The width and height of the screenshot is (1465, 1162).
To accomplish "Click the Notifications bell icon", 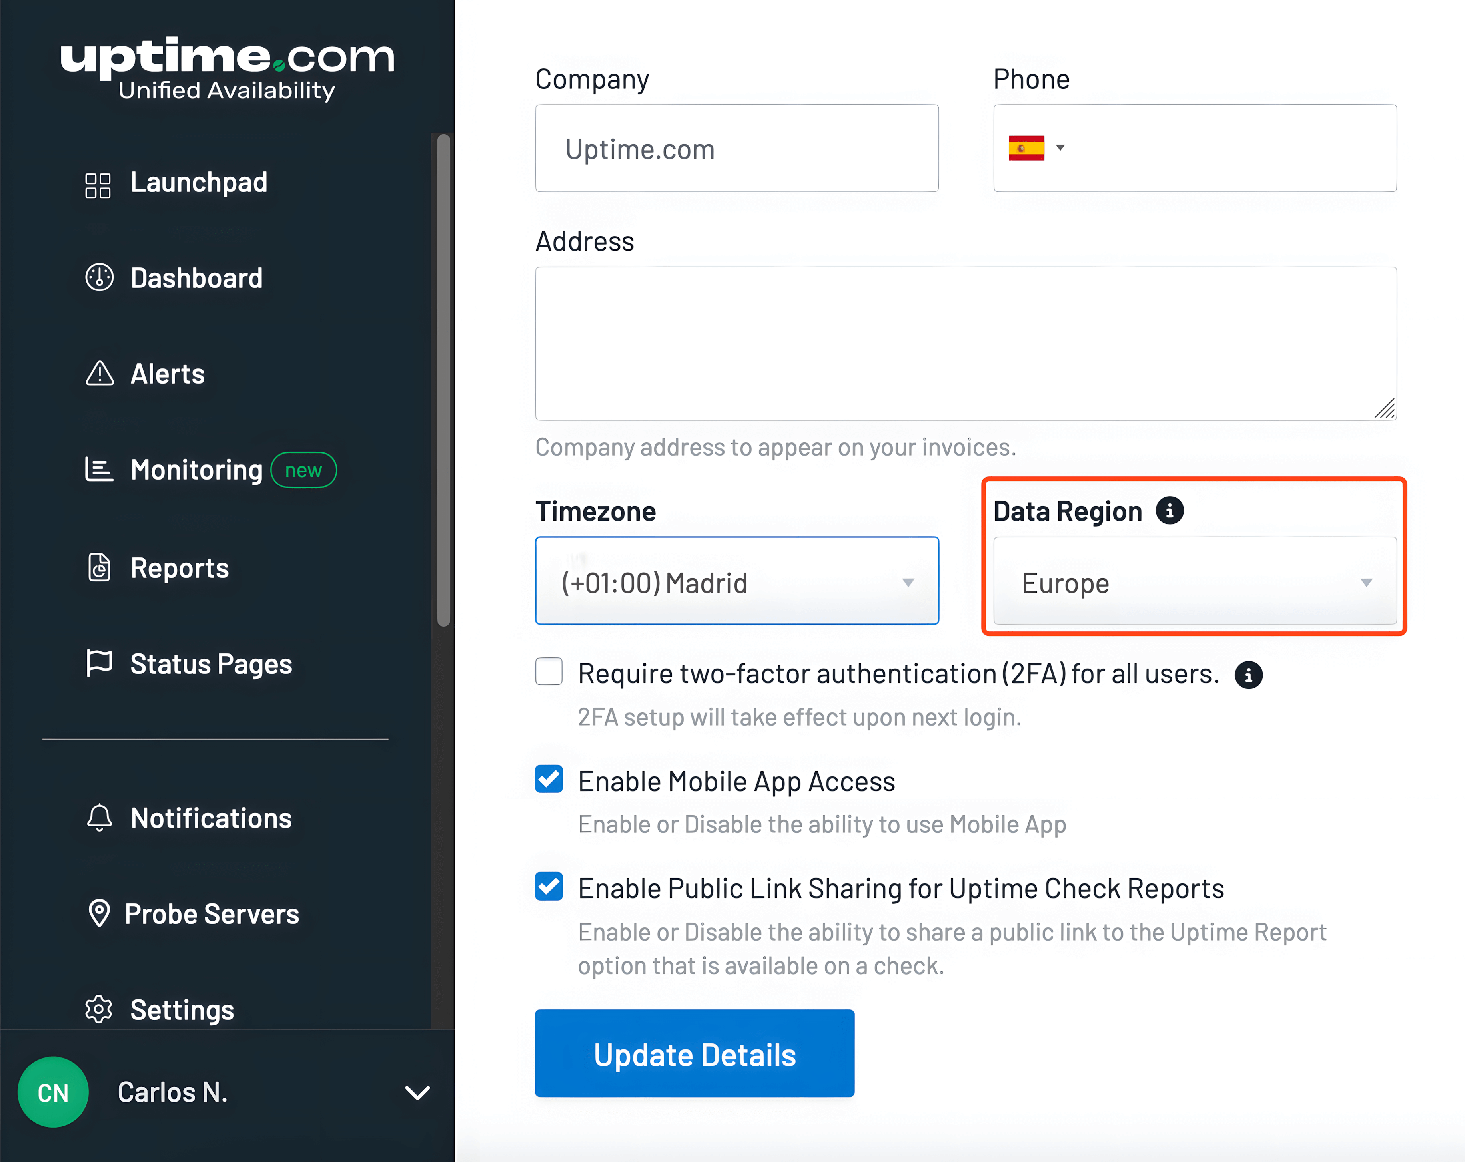I will click(99, 818).
